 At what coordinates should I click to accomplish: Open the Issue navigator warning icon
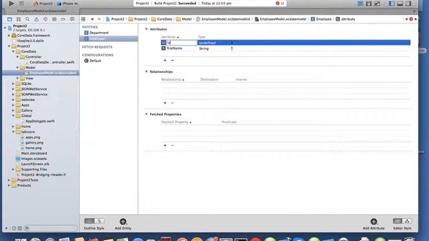[x=36, y=19]
